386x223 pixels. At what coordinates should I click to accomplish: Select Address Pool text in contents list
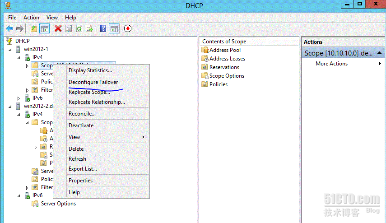(225, 50)
